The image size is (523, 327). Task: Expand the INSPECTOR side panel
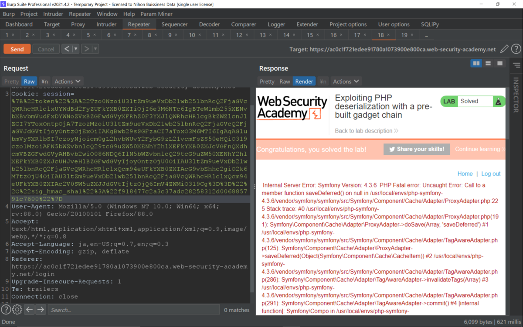516,95
